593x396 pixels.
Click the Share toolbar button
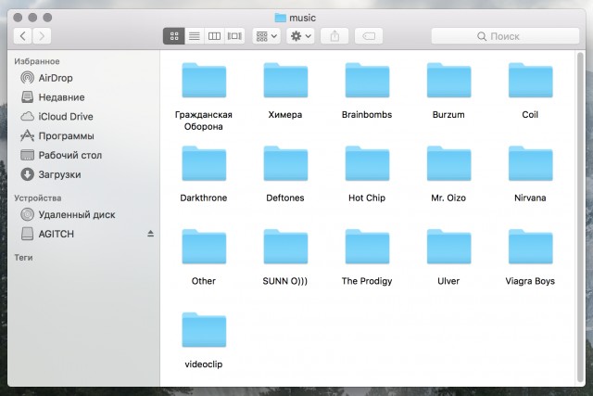tap(335, 35)
